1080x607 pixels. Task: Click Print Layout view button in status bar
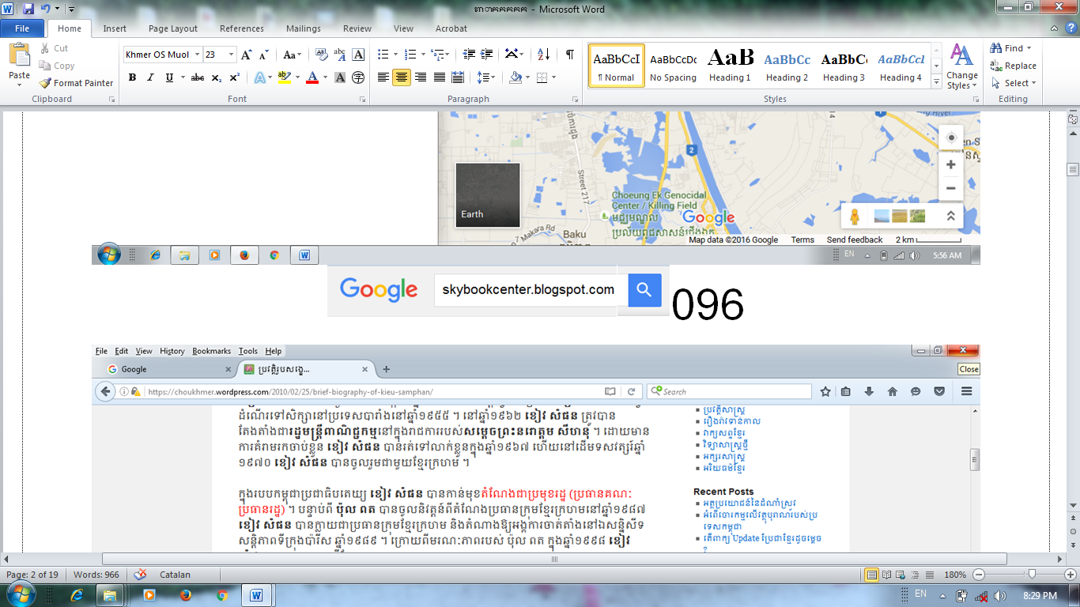pyautogui.click(x=871, y=575)
